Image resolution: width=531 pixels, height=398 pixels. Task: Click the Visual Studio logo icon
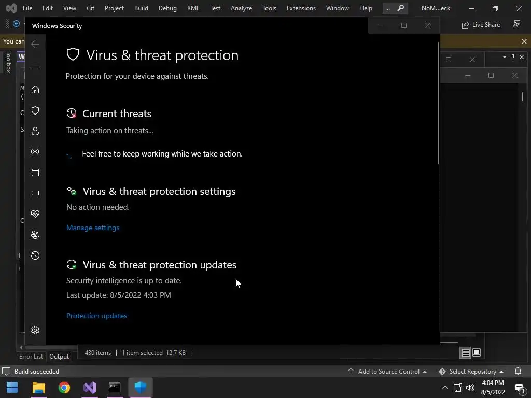tap(11, 8)
